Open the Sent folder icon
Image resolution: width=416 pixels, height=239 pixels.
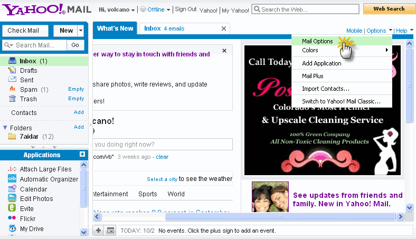pos(12,79)
